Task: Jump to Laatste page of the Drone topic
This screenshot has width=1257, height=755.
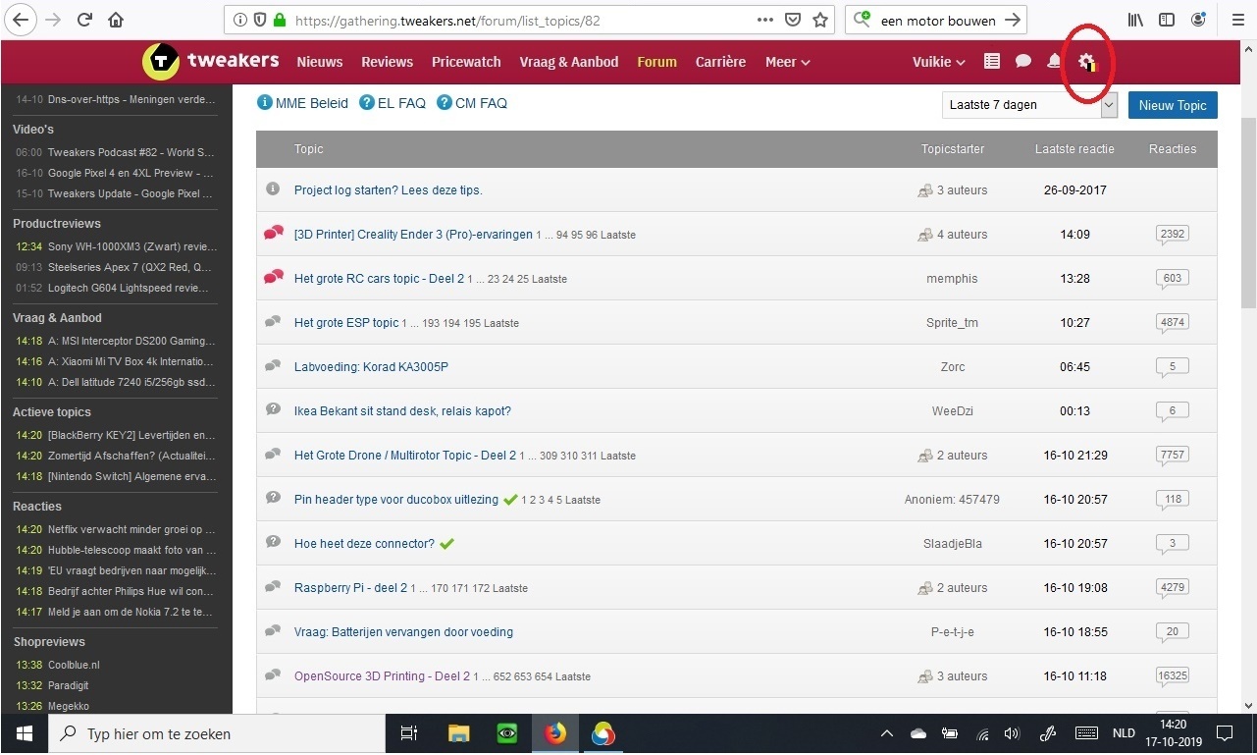Action: (618, 456)
